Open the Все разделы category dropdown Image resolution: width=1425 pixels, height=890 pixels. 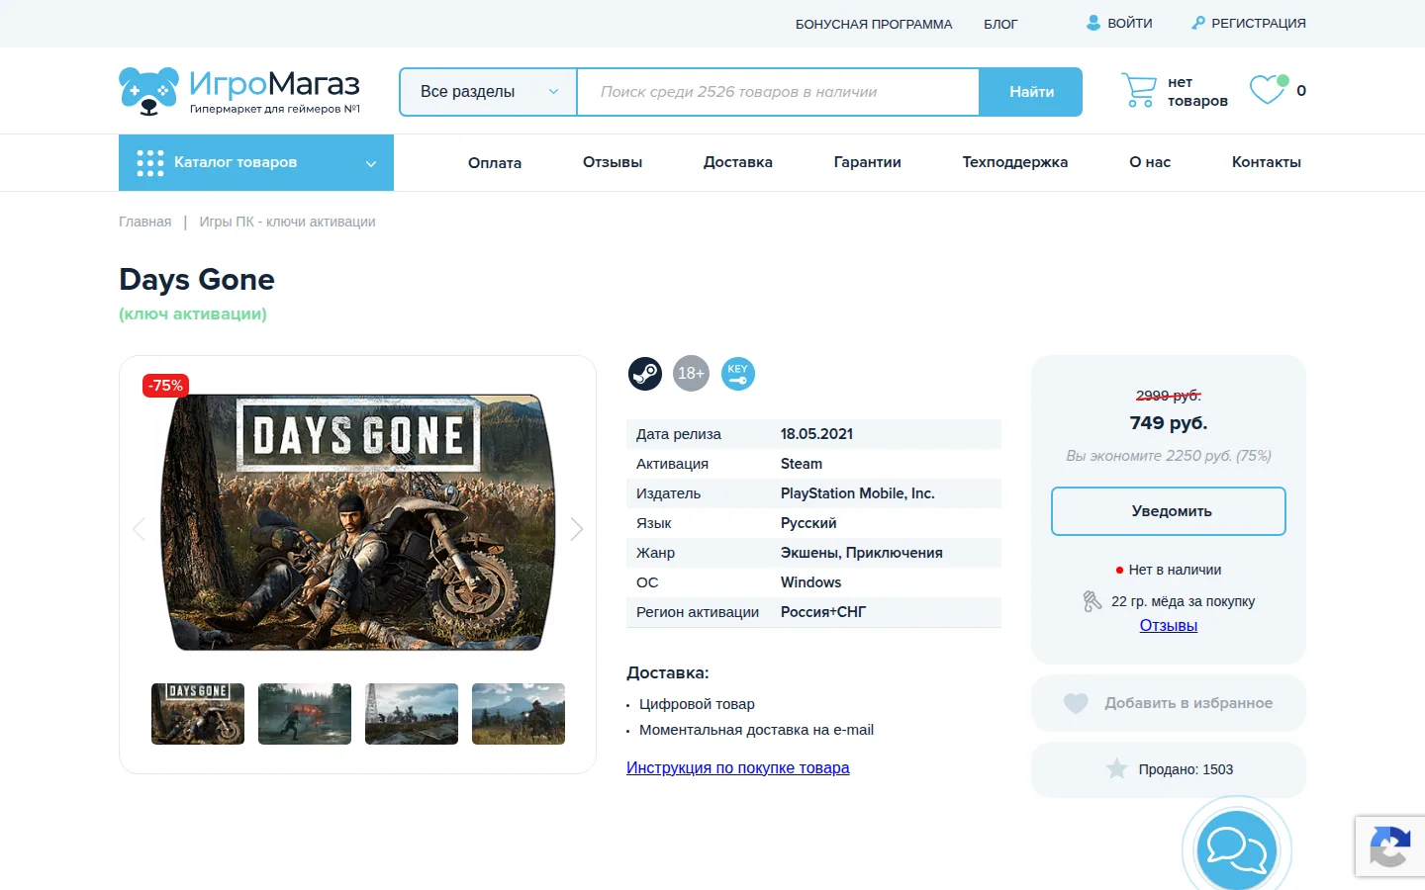[x=488, y=92]
